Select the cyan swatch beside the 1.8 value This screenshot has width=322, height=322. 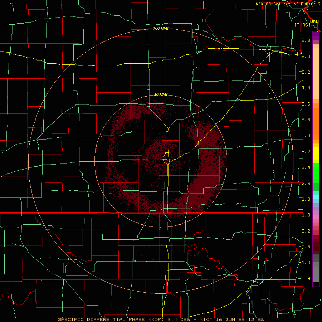click(316, 197)
